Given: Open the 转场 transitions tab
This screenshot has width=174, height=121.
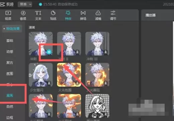Looking at the screenshot, I should pos(83,15).
